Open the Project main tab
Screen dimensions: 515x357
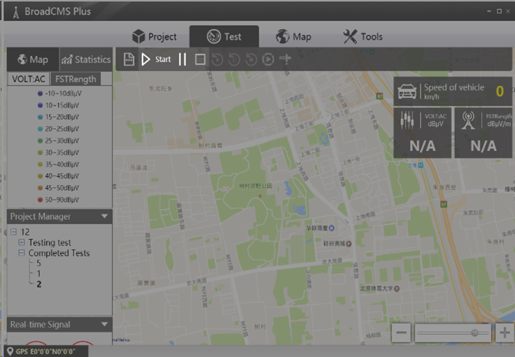coord(154,36)
